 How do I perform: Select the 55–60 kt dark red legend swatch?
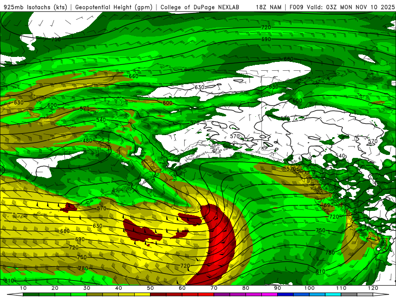point(174,295)
